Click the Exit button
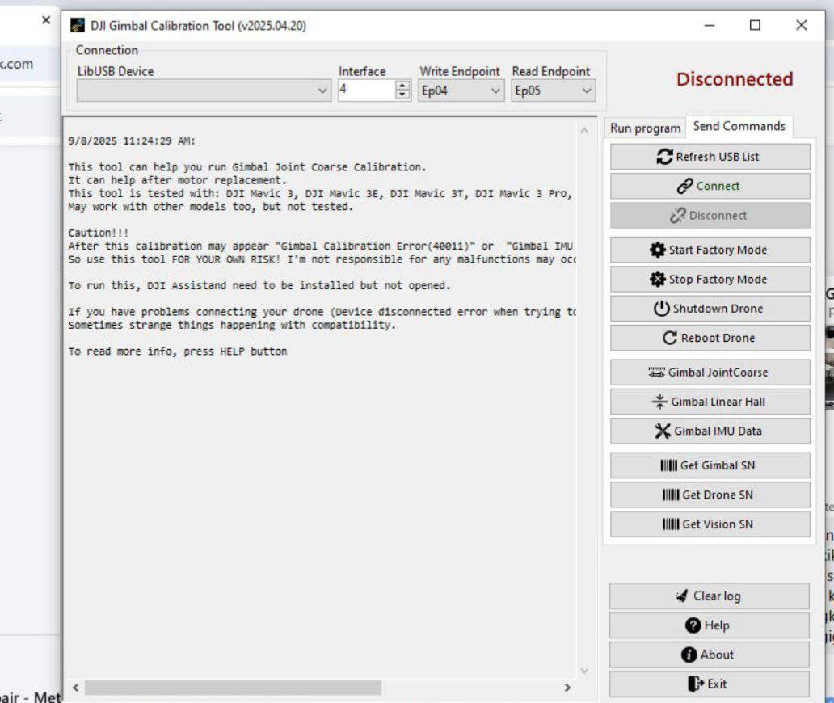This screenshot has height=703, width=834. pos(709,684)
